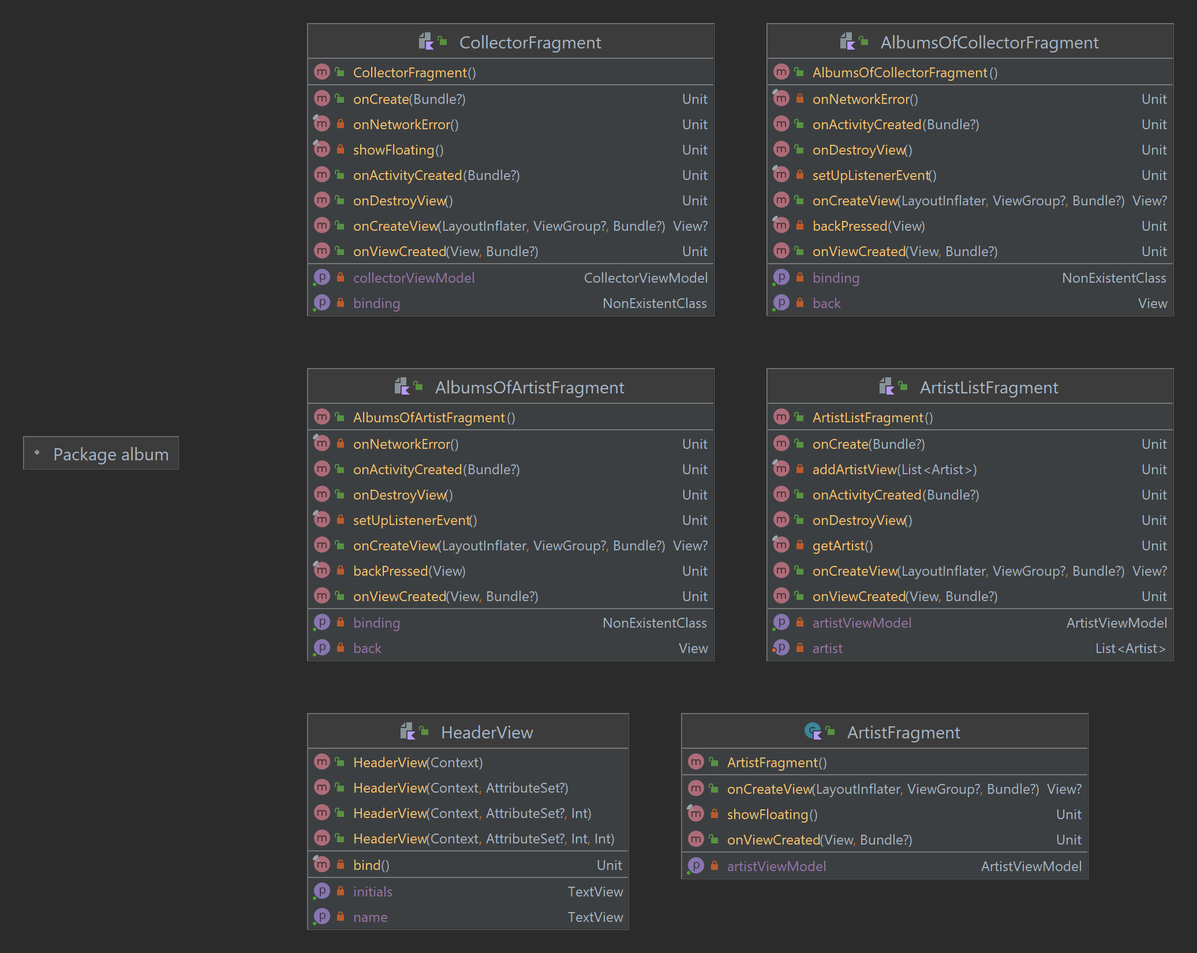Click the Kotlin class icon beside ArtistListFragment title
1197x953 pixels.
[887, 387]
